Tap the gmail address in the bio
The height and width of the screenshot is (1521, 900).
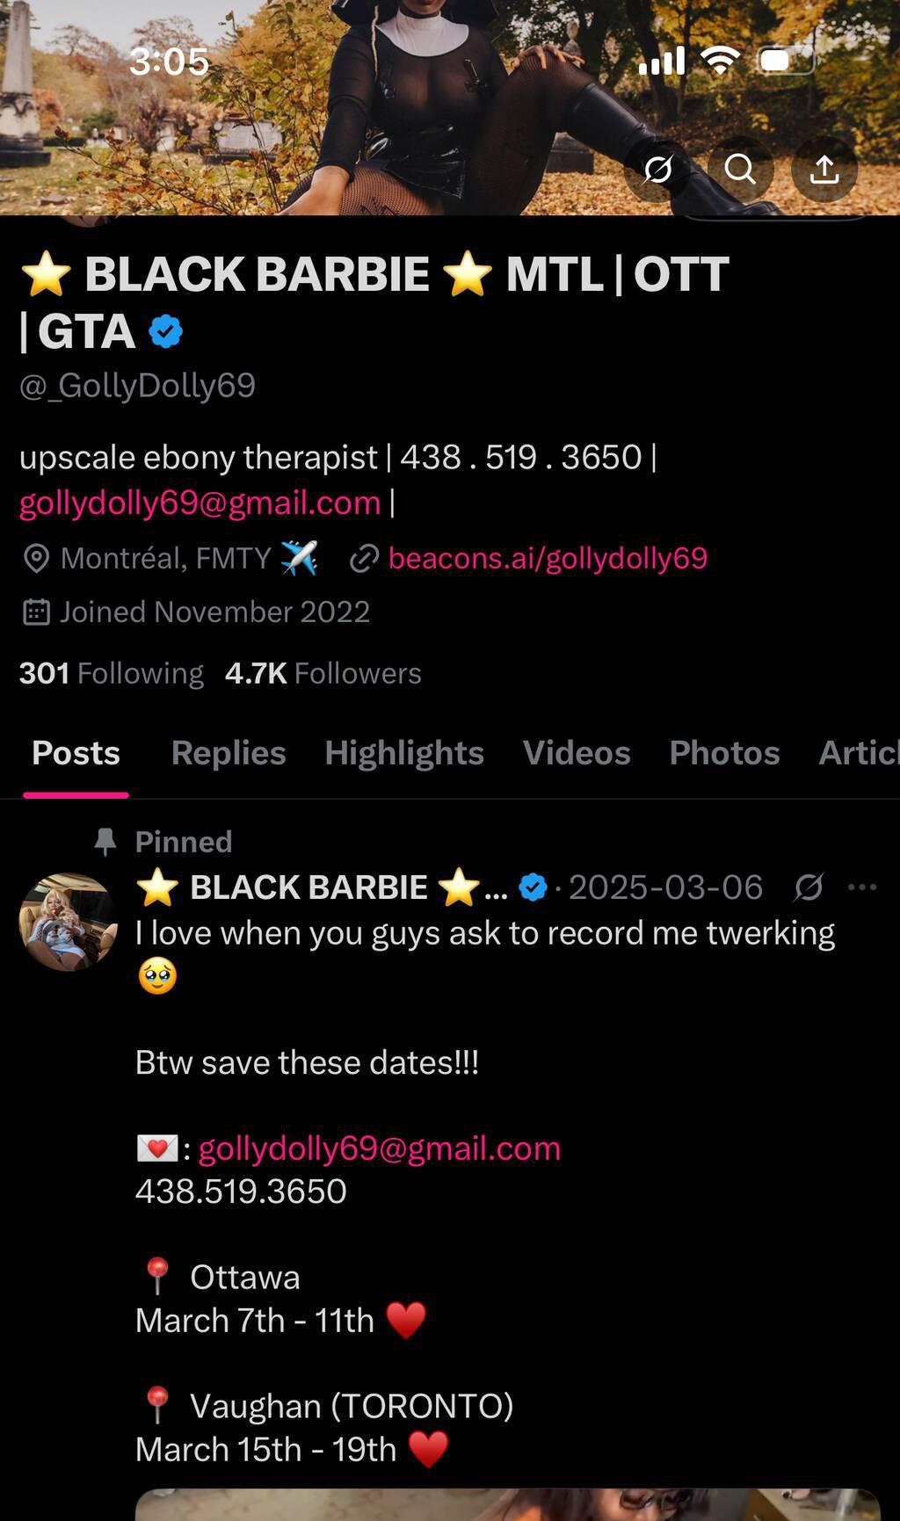point(200,503)
